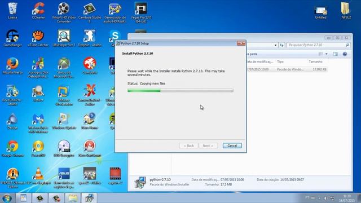Cancel the Python 2.7.10 installation
Image resolution: width=361 pixels, height=203 pixels.
(x=232, y=145)
